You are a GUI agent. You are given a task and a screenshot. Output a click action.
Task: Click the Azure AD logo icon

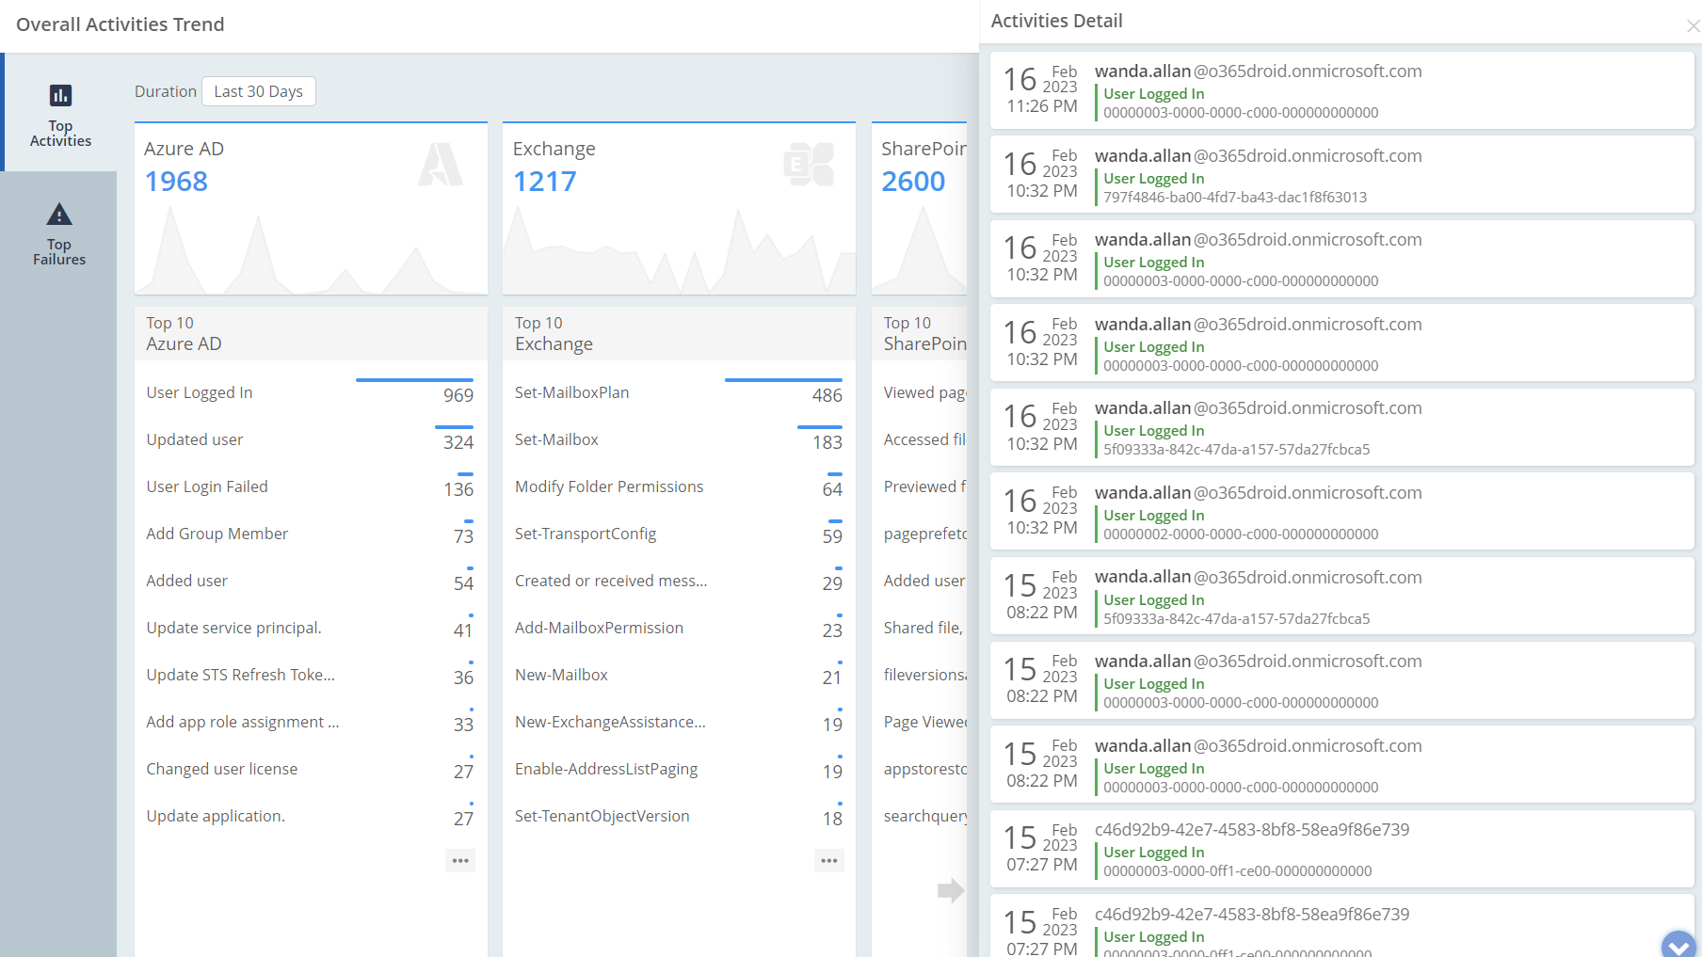pos(440,165)
